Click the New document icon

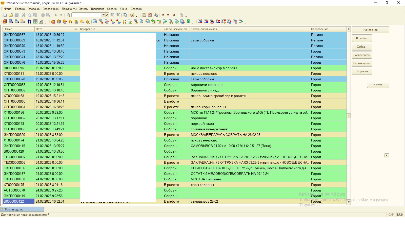click(x=5, y=15)
